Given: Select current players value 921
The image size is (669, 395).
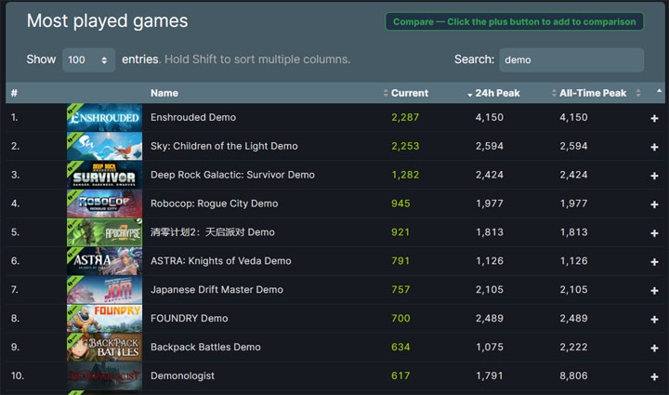Looking at the screenshot, I should click(x=400, y=232).
